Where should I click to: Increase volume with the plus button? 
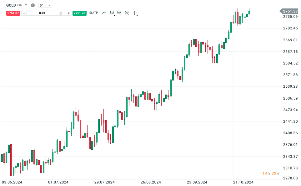tap(69, 13)
